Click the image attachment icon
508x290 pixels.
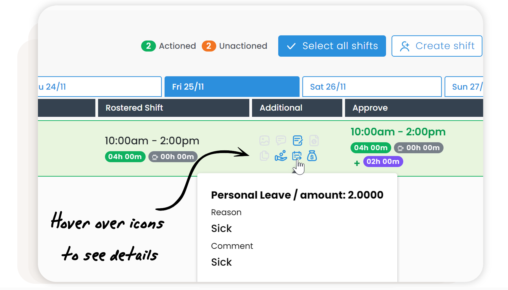[x=264, y=140]
